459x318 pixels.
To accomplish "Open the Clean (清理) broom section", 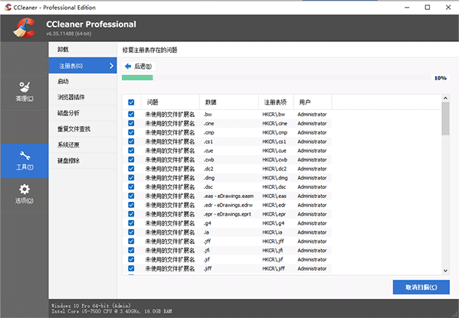I will (25, 92).
